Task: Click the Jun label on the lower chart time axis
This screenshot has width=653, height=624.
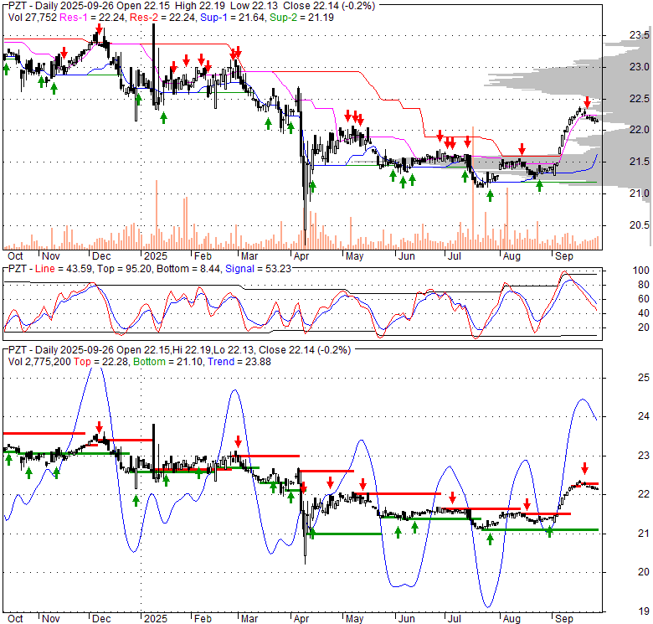Action: (407, 619)
